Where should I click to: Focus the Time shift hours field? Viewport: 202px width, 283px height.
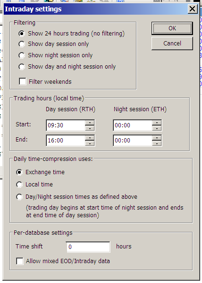click(x=88, y=247)
